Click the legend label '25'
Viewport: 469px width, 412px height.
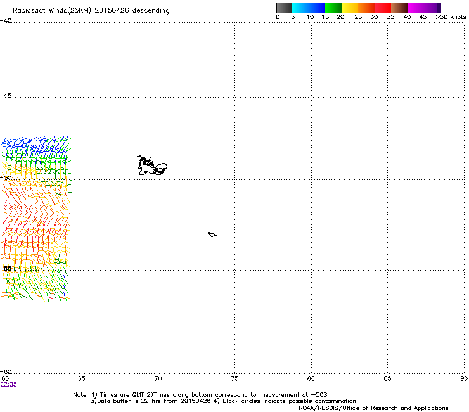click(358, 17)
